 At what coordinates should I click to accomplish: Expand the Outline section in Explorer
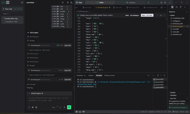[173, 93]
